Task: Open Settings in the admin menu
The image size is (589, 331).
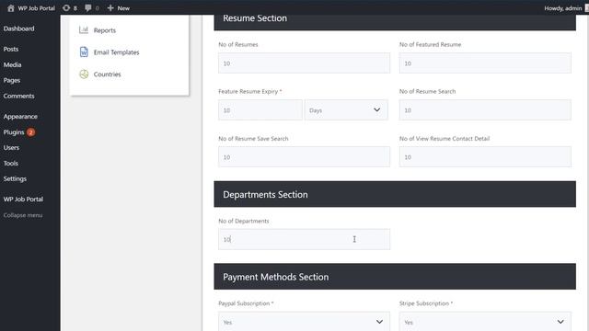Action: point(15,178)
